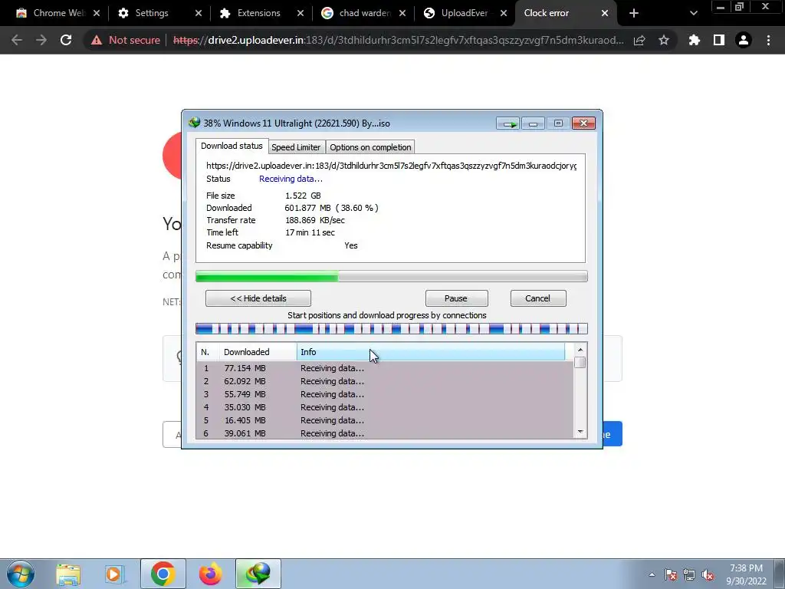This screenshot has height=589, width=785.
Task: Click the Receiving data... status text
Action: coord(291,179)
